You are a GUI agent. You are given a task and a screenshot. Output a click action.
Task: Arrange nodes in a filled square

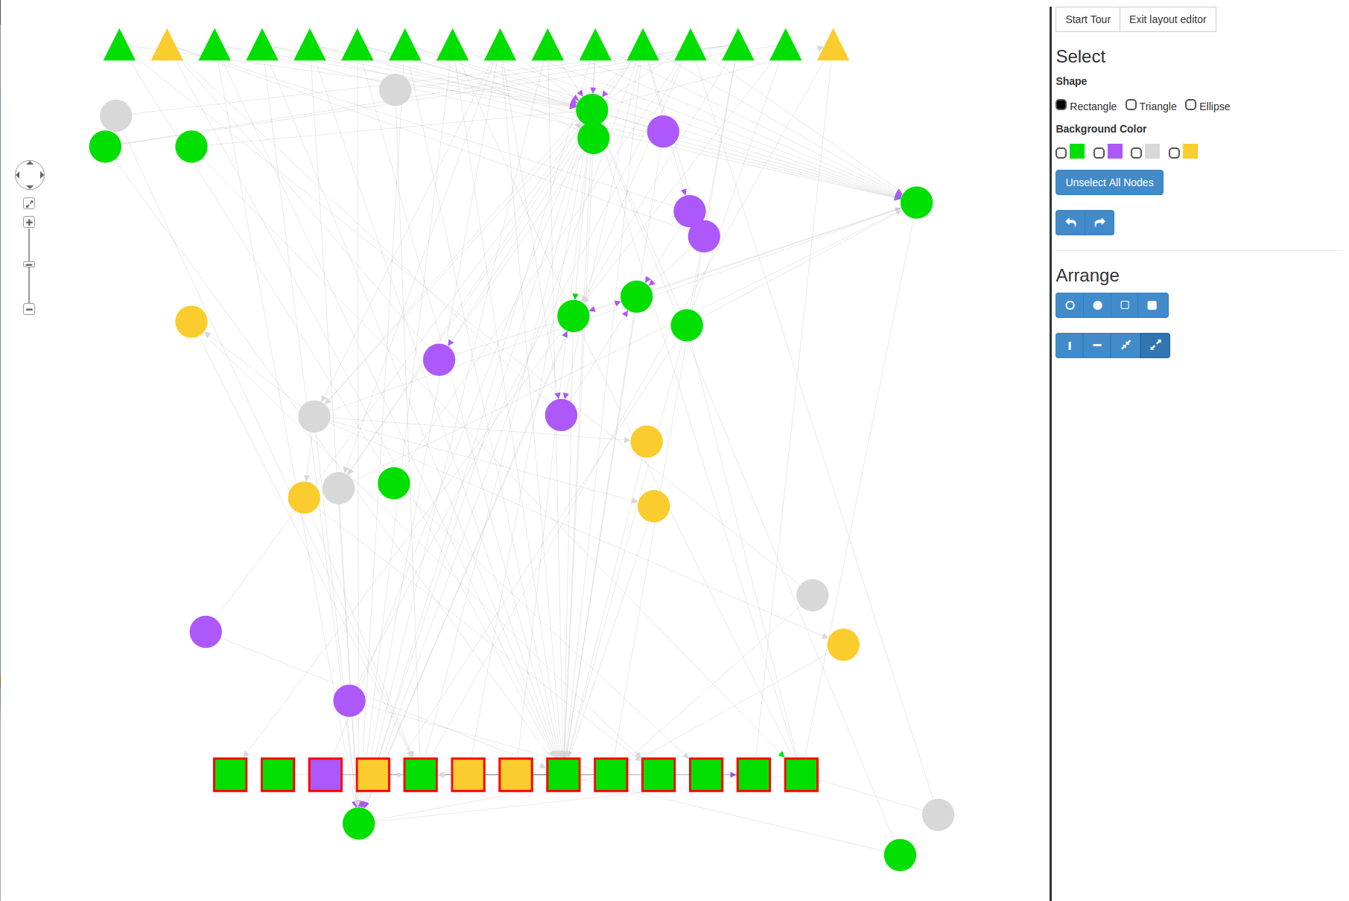point(1152,305)
